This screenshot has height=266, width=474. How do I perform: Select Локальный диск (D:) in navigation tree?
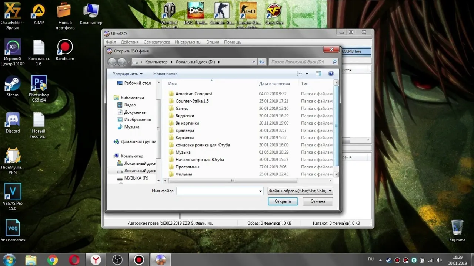139,171
